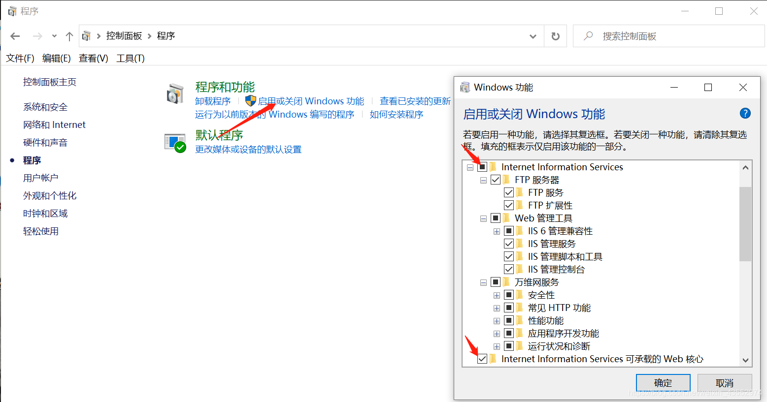The width and height of the screenshot is (767, 402).
Task: Refresh the Control Panel view
Action: (555, 36)
